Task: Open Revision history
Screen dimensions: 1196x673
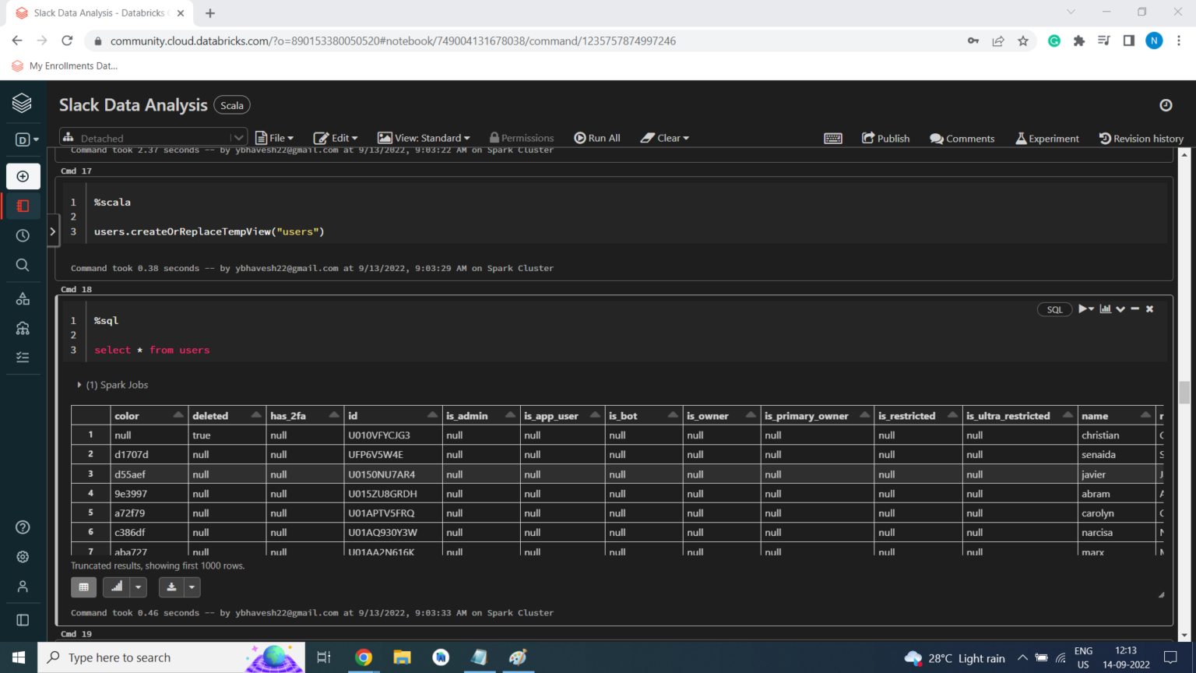Action: pos(1141,139)
